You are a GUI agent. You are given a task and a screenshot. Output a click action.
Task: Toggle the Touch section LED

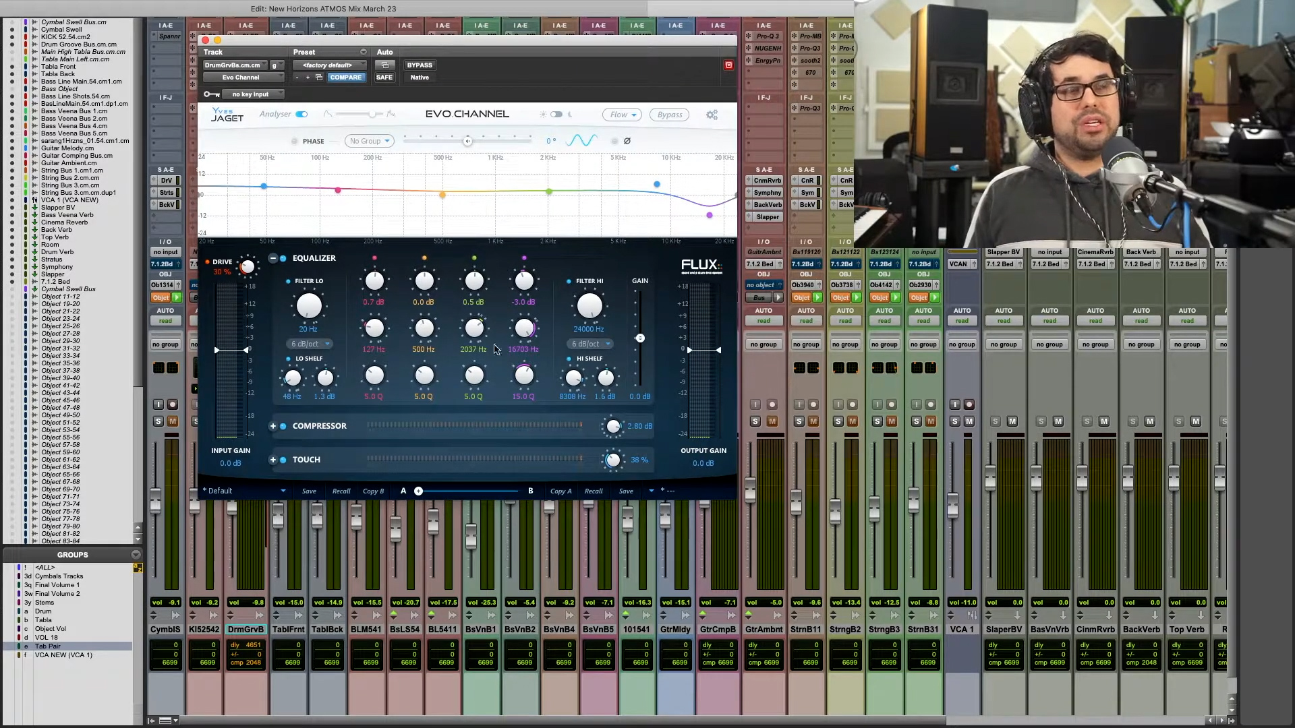[283, 460]
